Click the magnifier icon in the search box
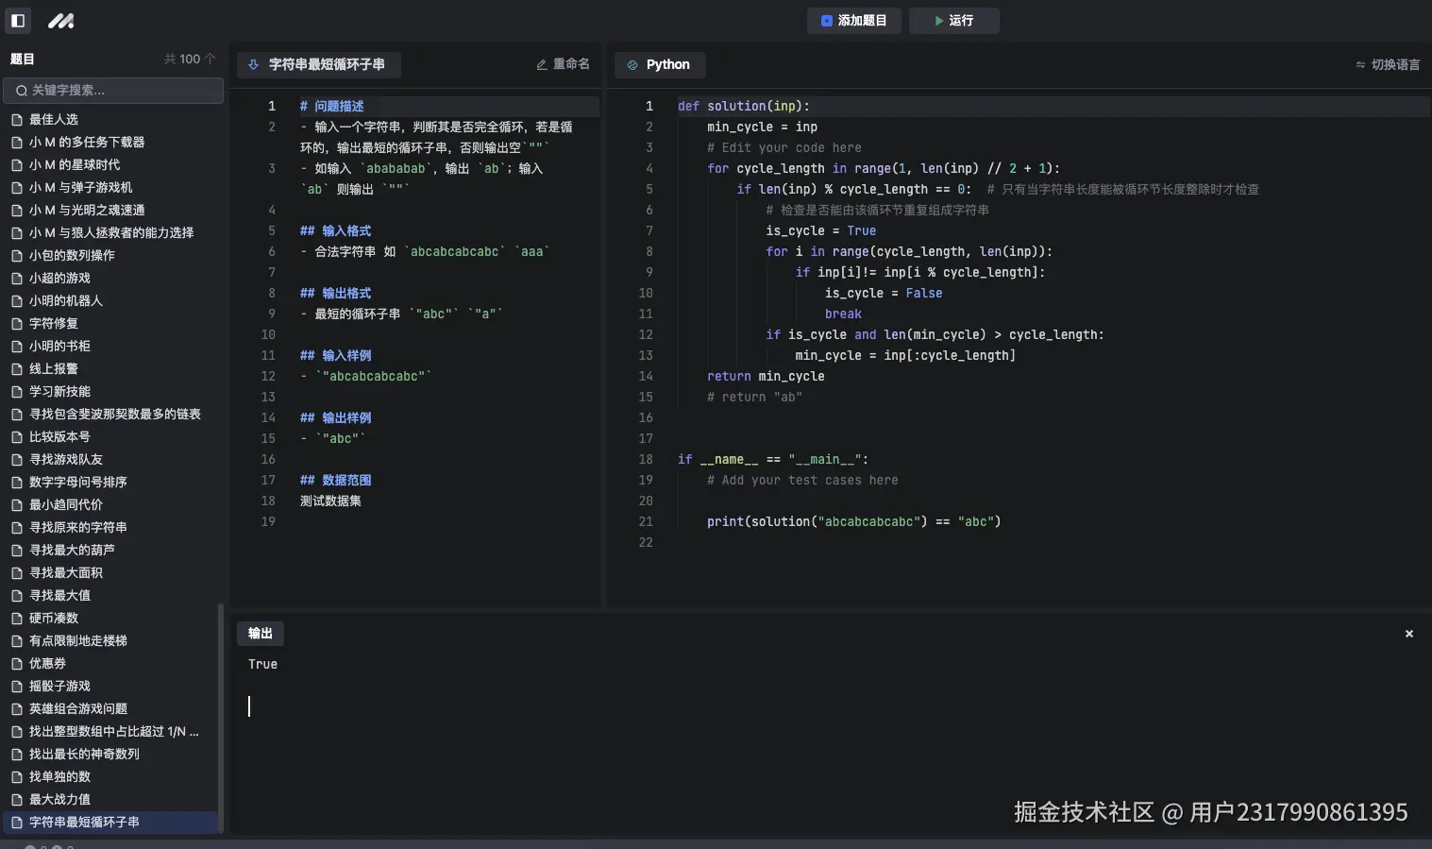The image size is (1432, 849). [x=21, y=90]
